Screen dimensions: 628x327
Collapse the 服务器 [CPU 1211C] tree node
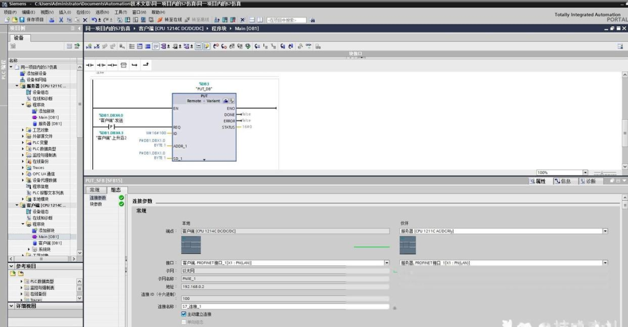[x=17, y=86]
